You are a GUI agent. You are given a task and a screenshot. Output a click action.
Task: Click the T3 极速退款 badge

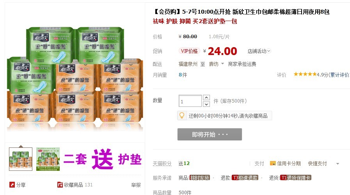[x=245, y=177]
